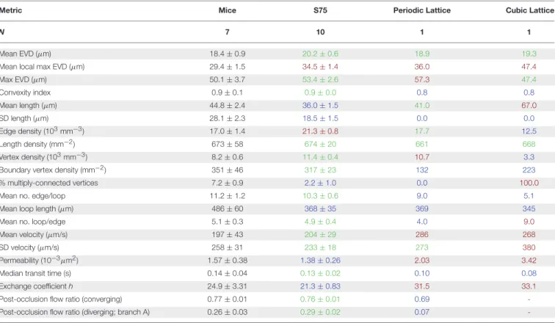Screen dimensions: 555x323
Task: Click the Edge density row label
Action: click(42, 131)
